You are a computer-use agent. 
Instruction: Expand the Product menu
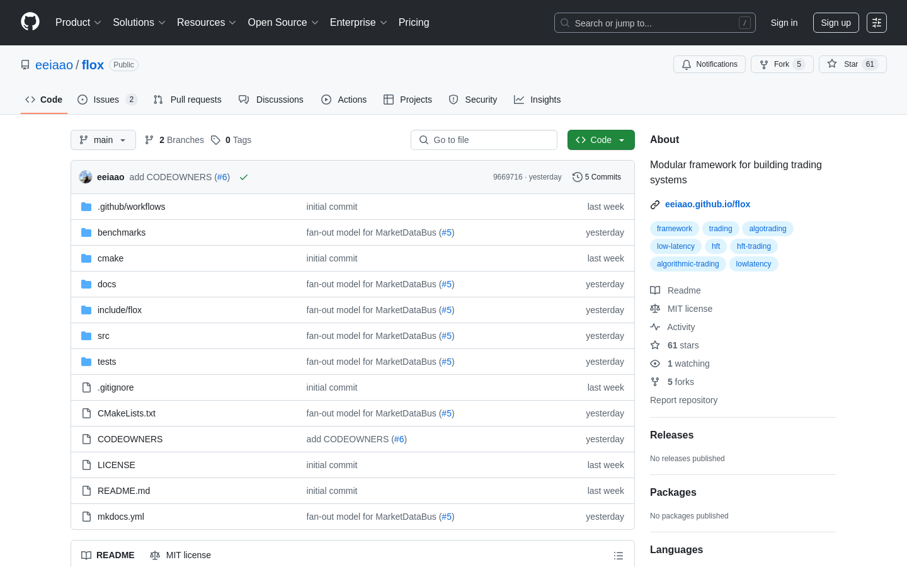(78, 23)
